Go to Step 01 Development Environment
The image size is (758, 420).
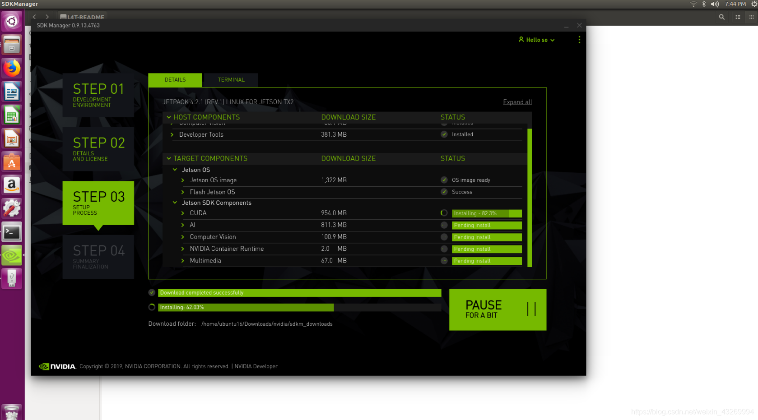(x=98, y=95)
